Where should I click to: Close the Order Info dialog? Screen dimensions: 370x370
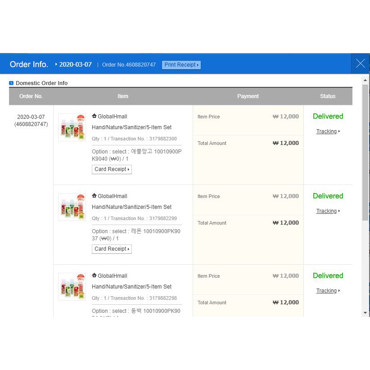pos(360,64)
